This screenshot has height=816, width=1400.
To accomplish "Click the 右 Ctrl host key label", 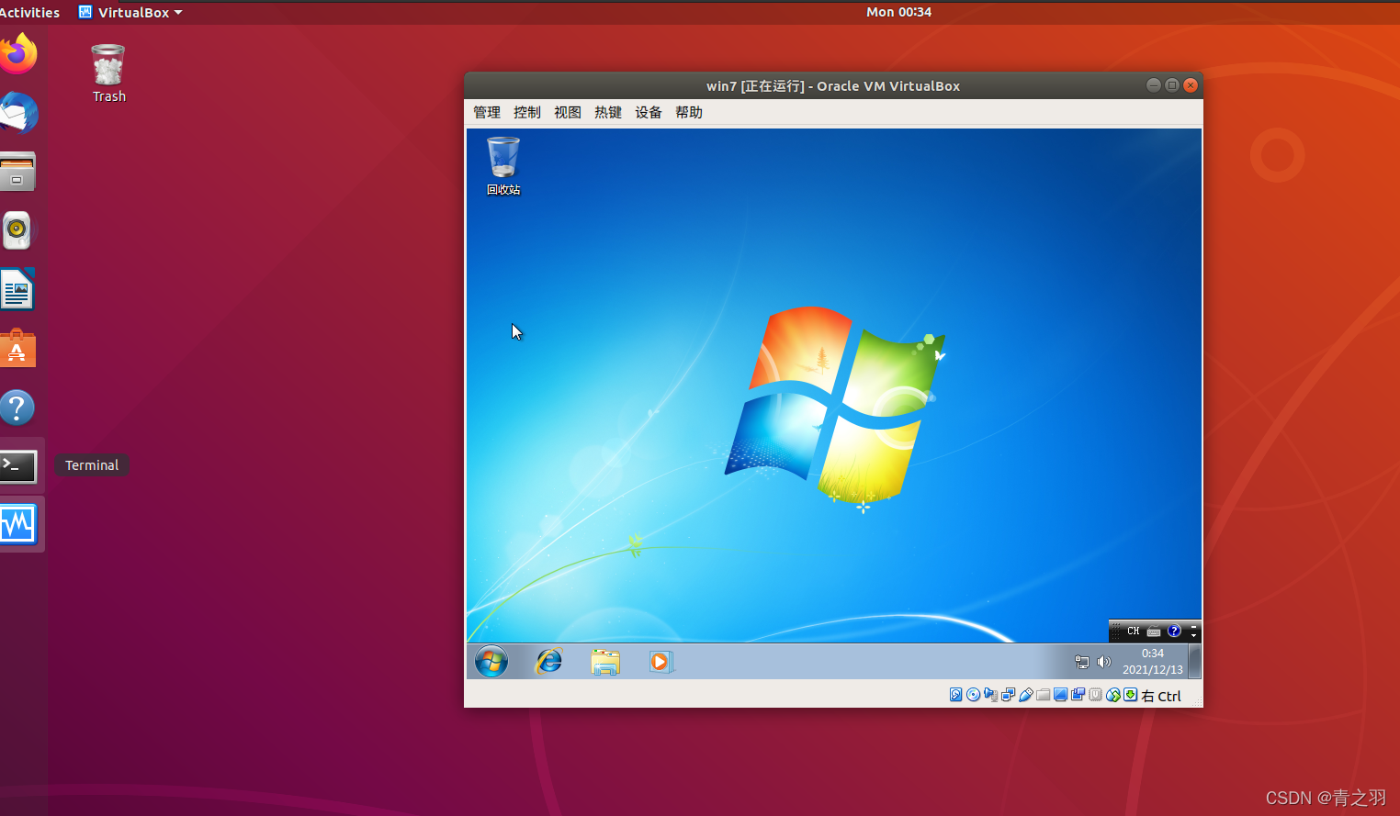I will click(x=1161, y=696).
